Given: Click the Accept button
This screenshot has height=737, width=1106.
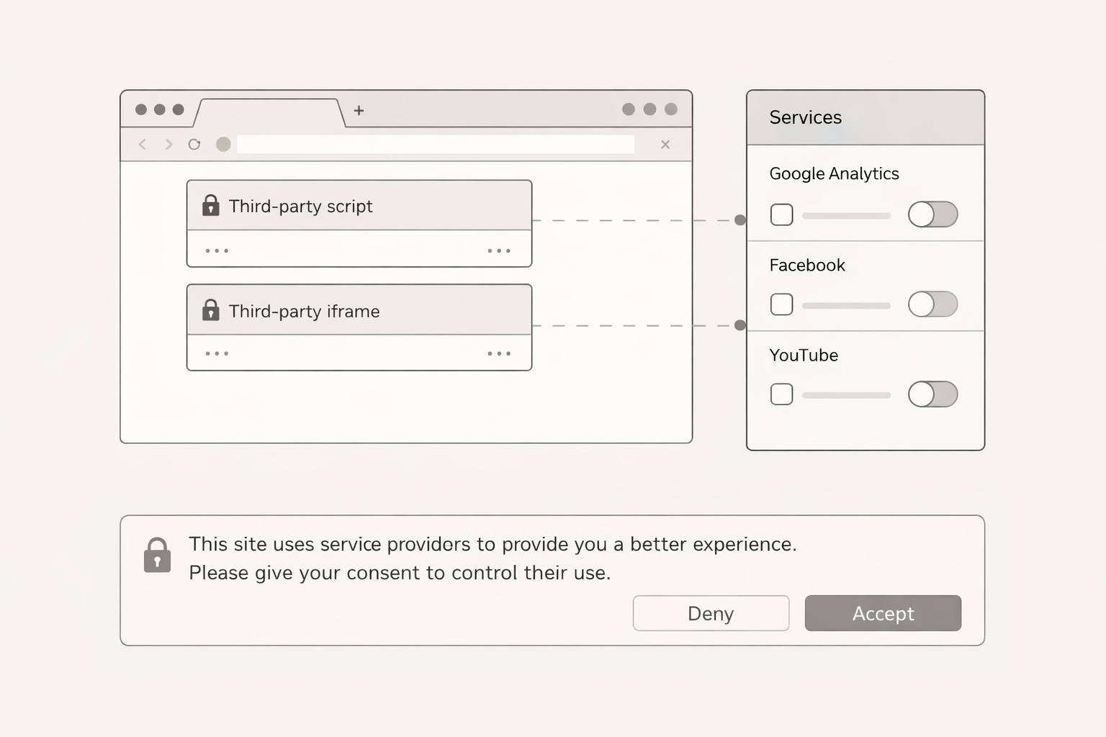Looking at the screenshot, I should [x=883, y=613].
